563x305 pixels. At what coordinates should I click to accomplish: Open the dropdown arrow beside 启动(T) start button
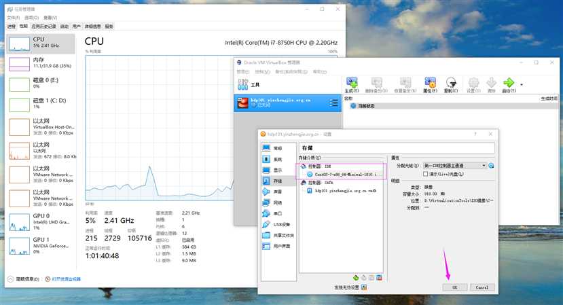[x=522, y=85]
